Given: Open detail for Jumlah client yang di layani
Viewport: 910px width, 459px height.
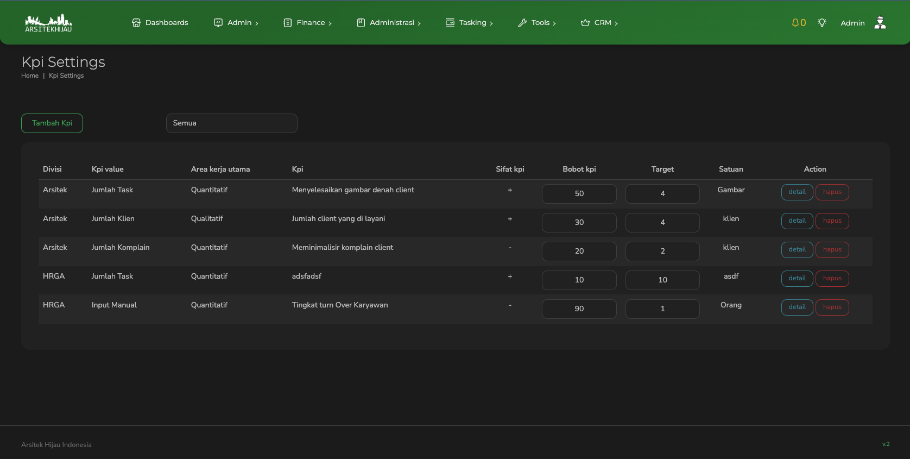Looking at the screenshot, I should tap(797, 221).
